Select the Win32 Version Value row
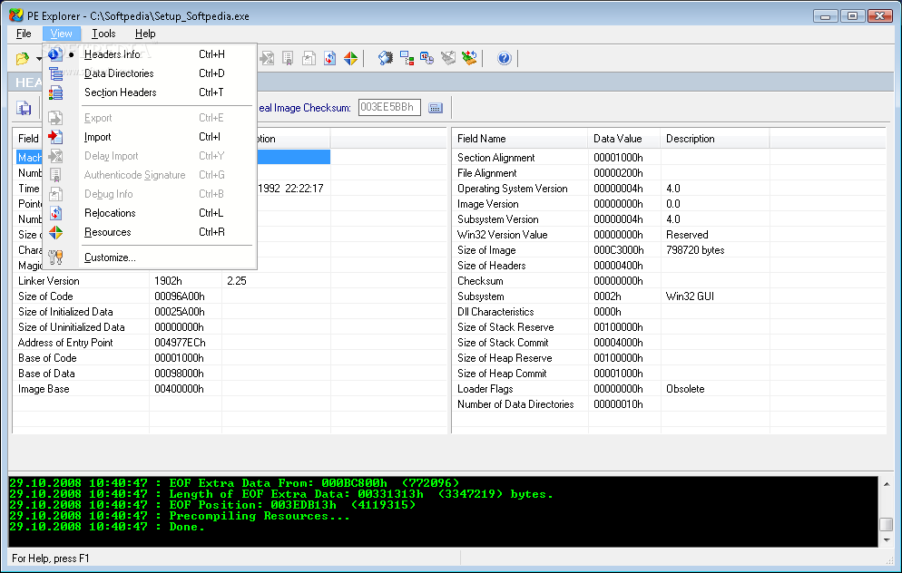The image size is (902, 573). point(669,235)
